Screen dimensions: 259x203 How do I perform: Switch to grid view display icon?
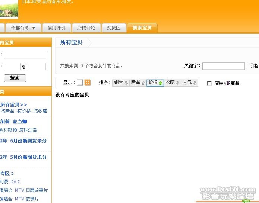coord(88,83)
